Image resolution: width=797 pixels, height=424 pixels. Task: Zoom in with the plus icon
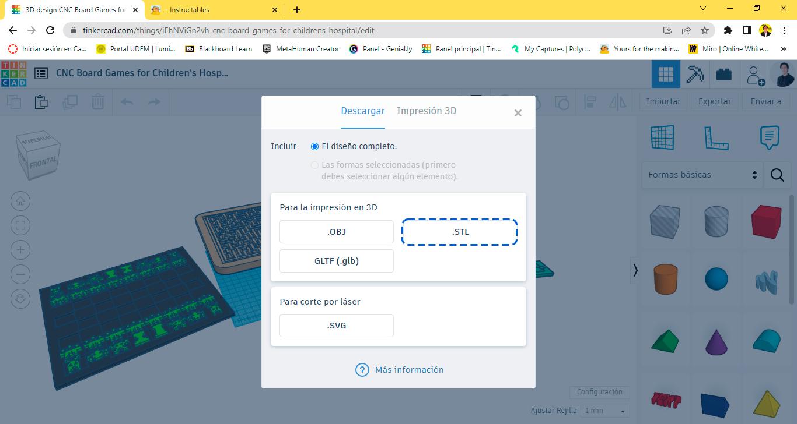click(x=20, y=250)
